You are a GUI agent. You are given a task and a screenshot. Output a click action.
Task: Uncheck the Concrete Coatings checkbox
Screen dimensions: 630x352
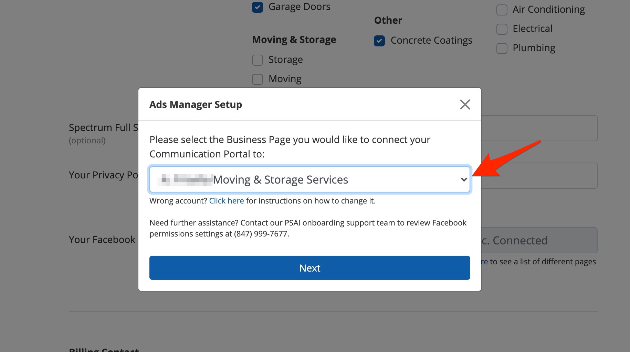point(379,41)
